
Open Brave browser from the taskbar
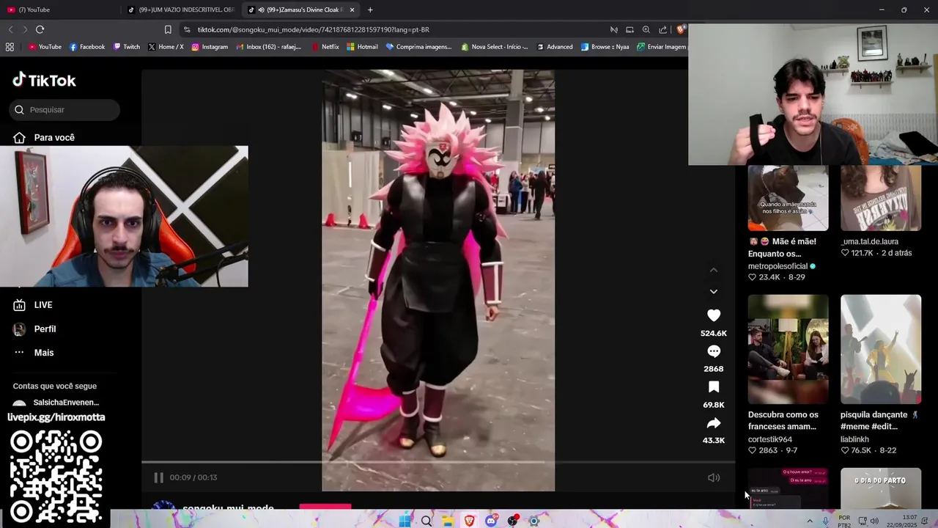(x=470, y=521)
